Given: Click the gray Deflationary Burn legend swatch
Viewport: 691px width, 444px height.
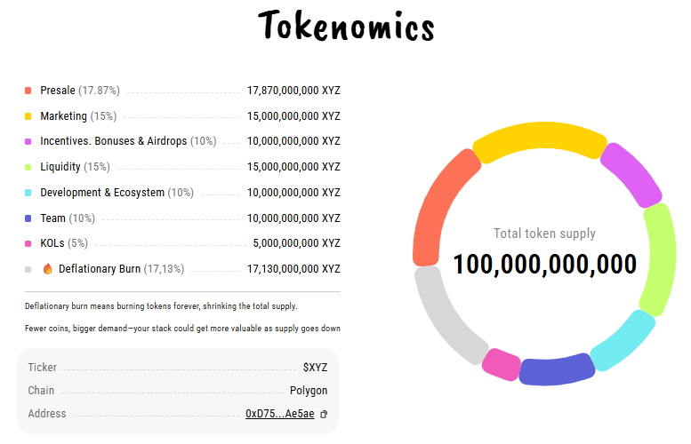Looking at the screenshot, I should [28, 269].
